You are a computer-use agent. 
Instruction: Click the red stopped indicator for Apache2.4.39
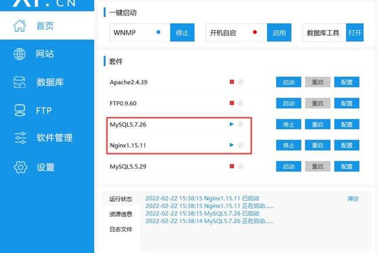point(232,82)
